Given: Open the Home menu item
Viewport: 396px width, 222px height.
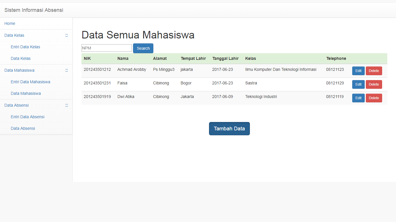Looking at the screenshot, I should (x=10, y=23).
